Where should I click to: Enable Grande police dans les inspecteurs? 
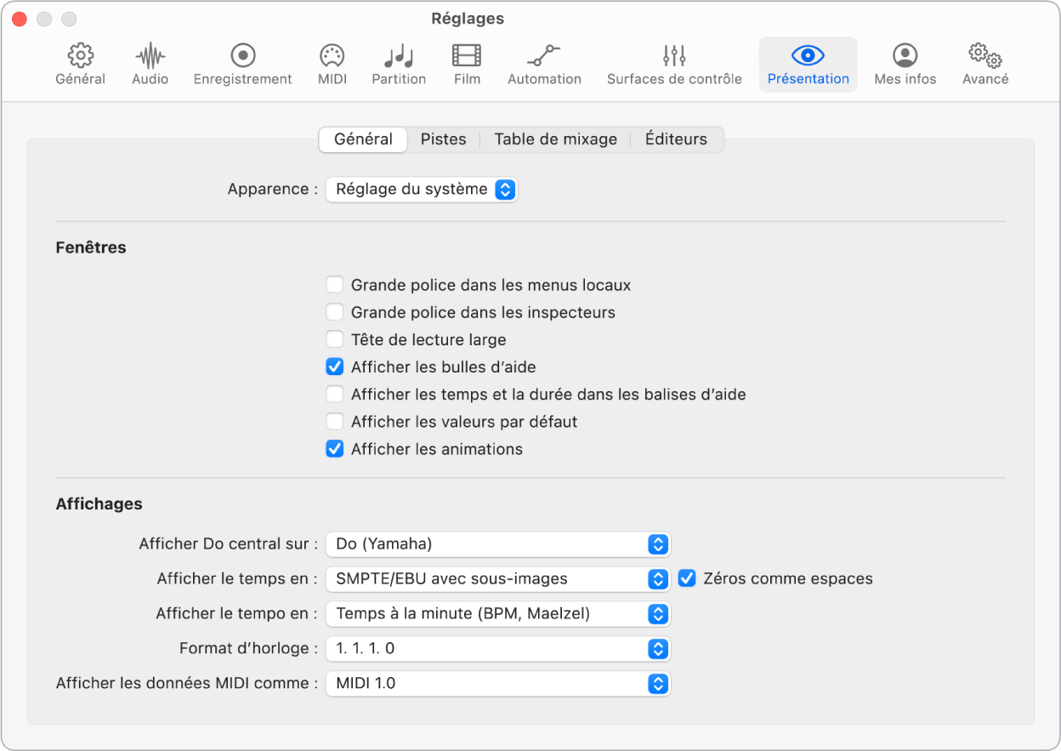point(335,312)
